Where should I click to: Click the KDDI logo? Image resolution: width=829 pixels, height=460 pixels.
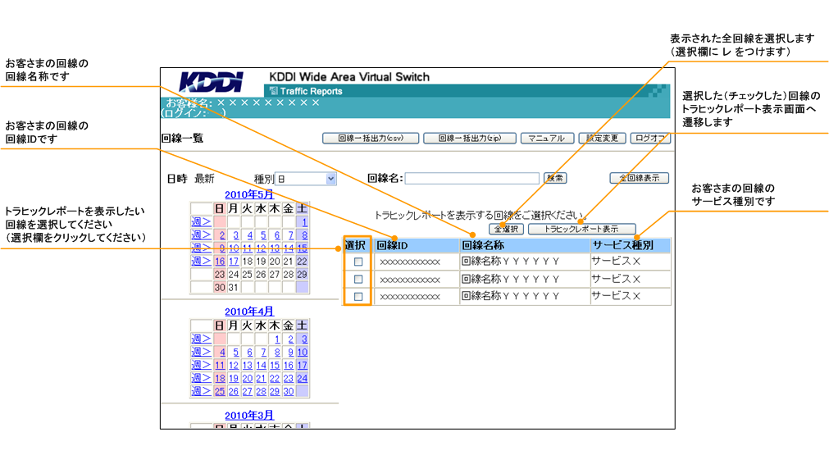click(211, 82)
